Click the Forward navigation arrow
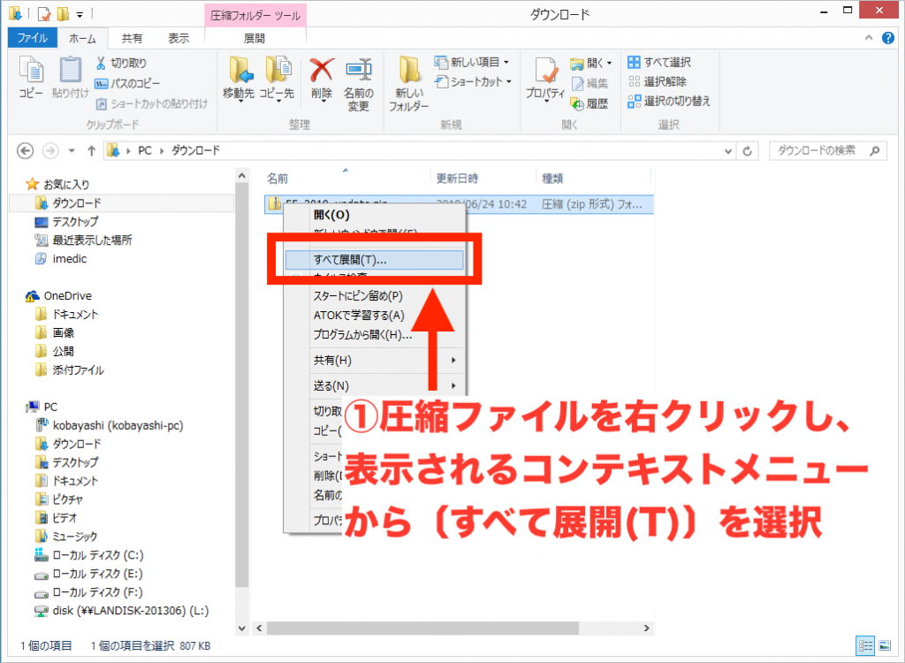 [x=50, y=151]
